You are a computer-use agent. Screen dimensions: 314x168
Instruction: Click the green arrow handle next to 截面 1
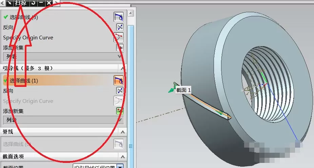point(172,90)
